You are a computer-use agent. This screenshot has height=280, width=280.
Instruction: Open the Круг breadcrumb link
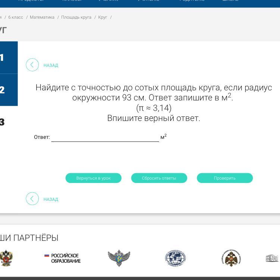click(x=103, y=17)
